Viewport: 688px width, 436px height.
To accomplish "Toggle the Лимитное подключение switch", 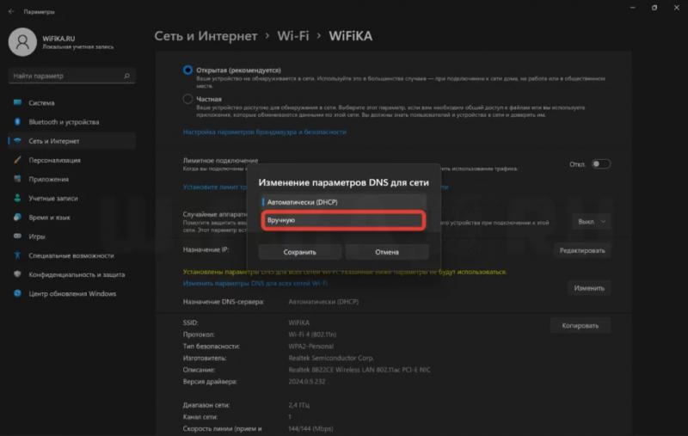I will click(x=600, y=163).
